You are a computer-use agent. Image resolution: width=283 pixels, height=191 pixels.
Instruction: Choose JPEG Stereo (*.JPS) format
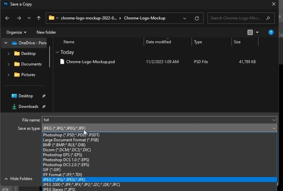(x=159, y=189)
